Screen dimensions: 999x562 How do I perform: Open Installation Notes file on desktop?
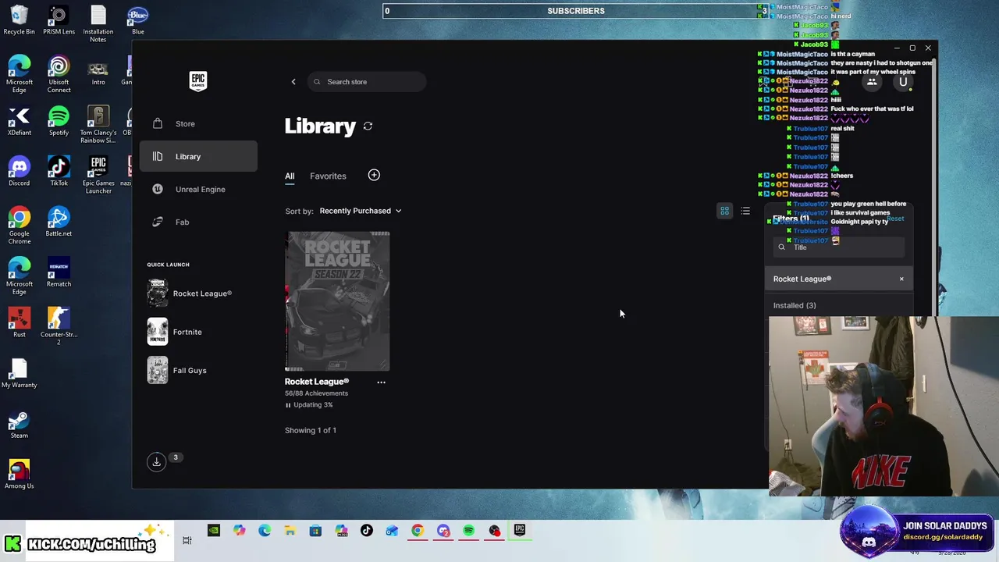pyautogui.click(x=98, y=24)
